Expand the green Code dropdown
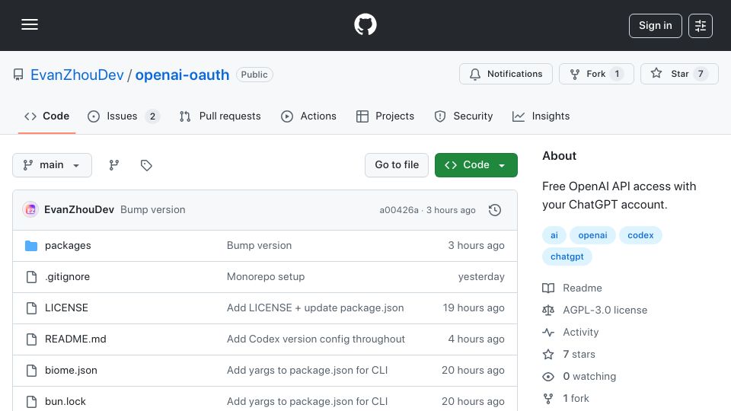 coord(476,165)
